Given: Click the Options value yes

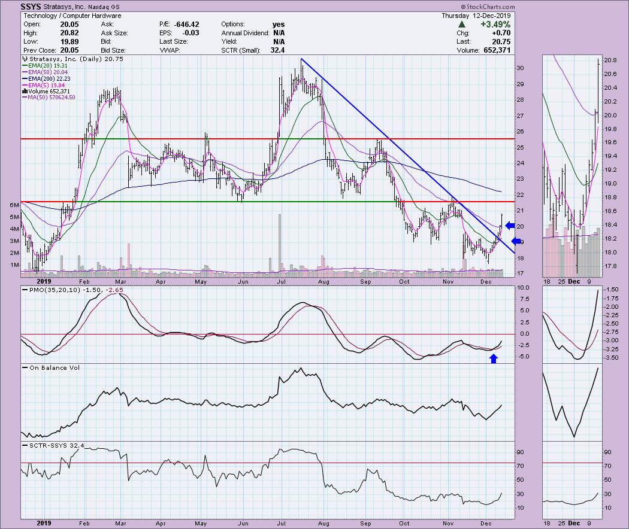Looking at the screenshot, I should pos(279,25).
